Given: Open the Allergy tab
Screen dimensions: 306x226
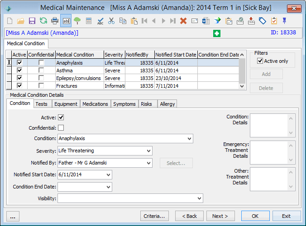Looking at the screenshot, I should tap(167, 104).
